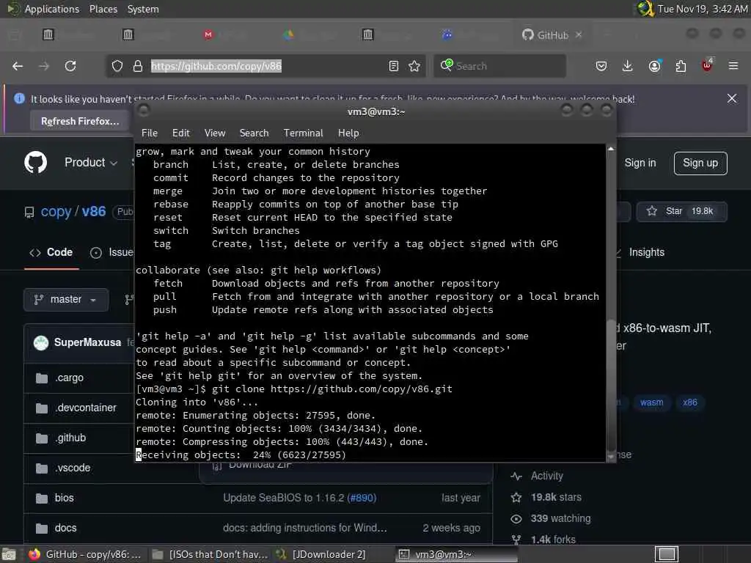This screenshot has width=751, height=563.
Task: Click the Activity link in sidebar
Action: coord(546,476)
